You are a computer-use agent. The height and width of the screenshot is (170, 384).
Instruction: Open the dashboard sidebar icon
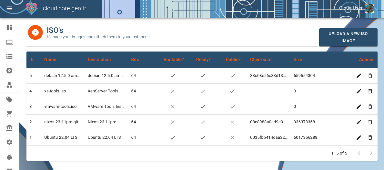click(9, 27)
